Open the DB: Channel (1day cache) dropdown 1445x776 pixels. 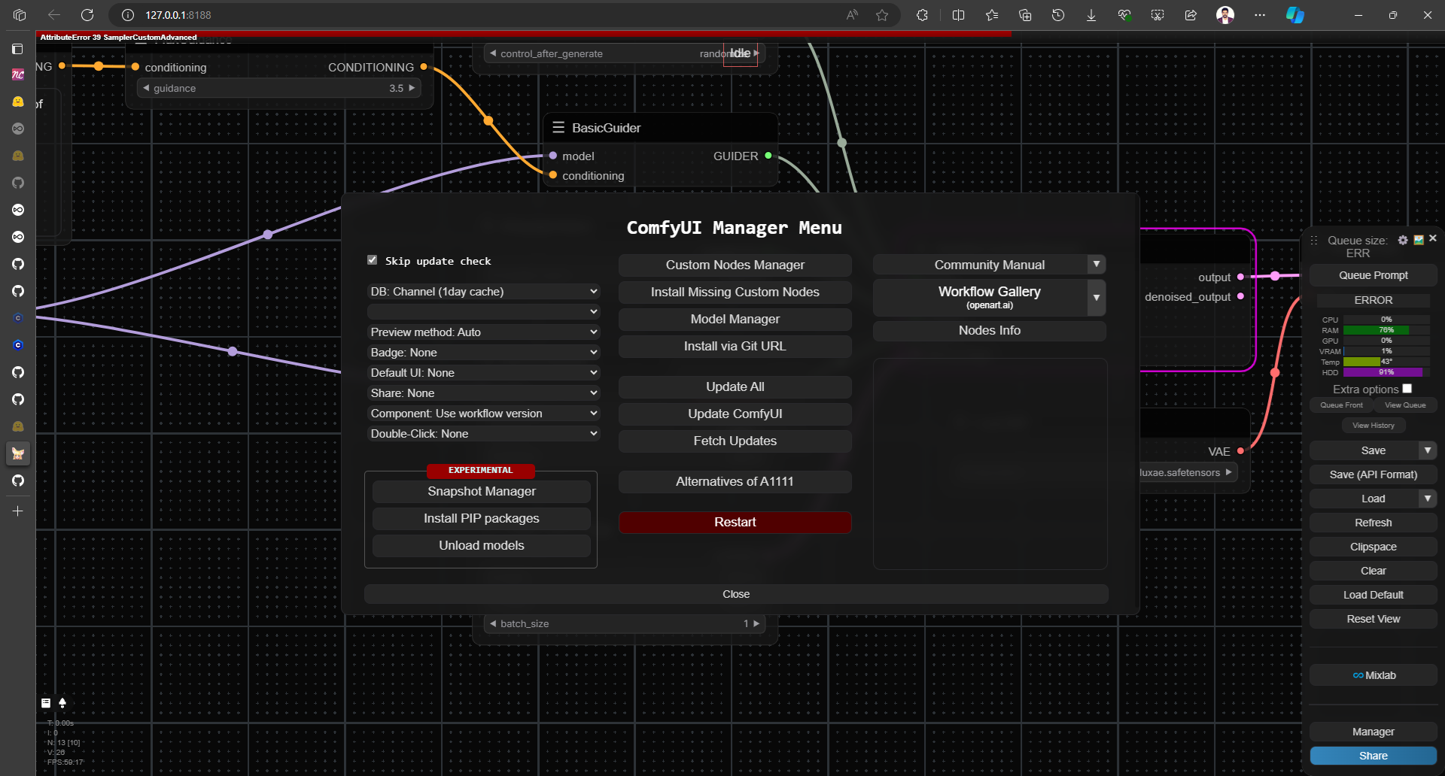point(484,292)
